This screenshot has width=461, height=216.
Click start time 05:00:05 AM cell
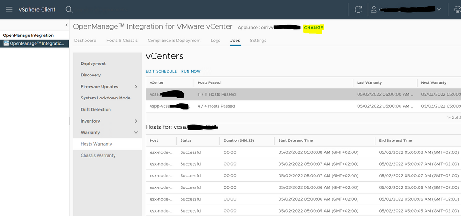[318, 211]
